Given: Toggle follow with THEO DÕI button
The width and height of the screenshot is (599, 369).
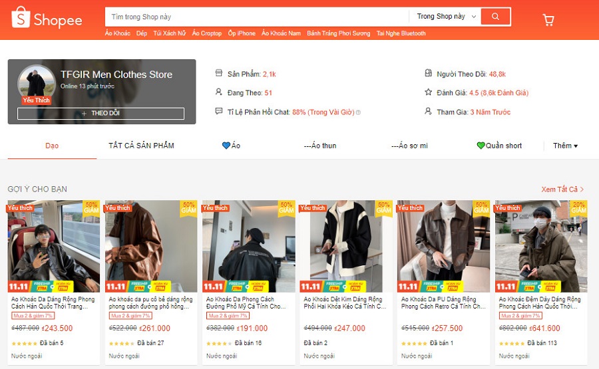Looking at the screenshot, I should [100, 114].
